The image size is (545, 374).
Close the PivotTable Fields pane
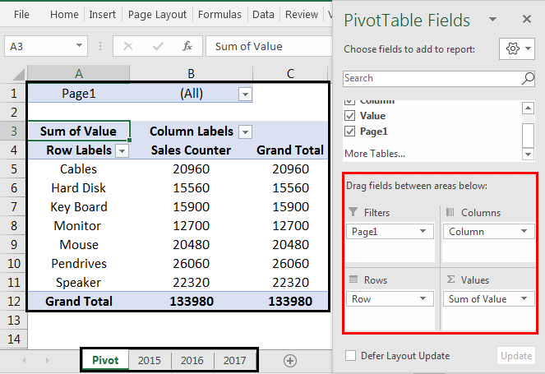[x=527, y=19]
